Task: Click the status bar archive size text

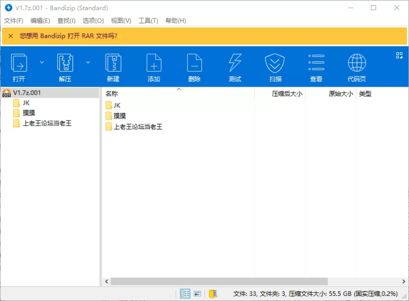Action: [315, 294]
